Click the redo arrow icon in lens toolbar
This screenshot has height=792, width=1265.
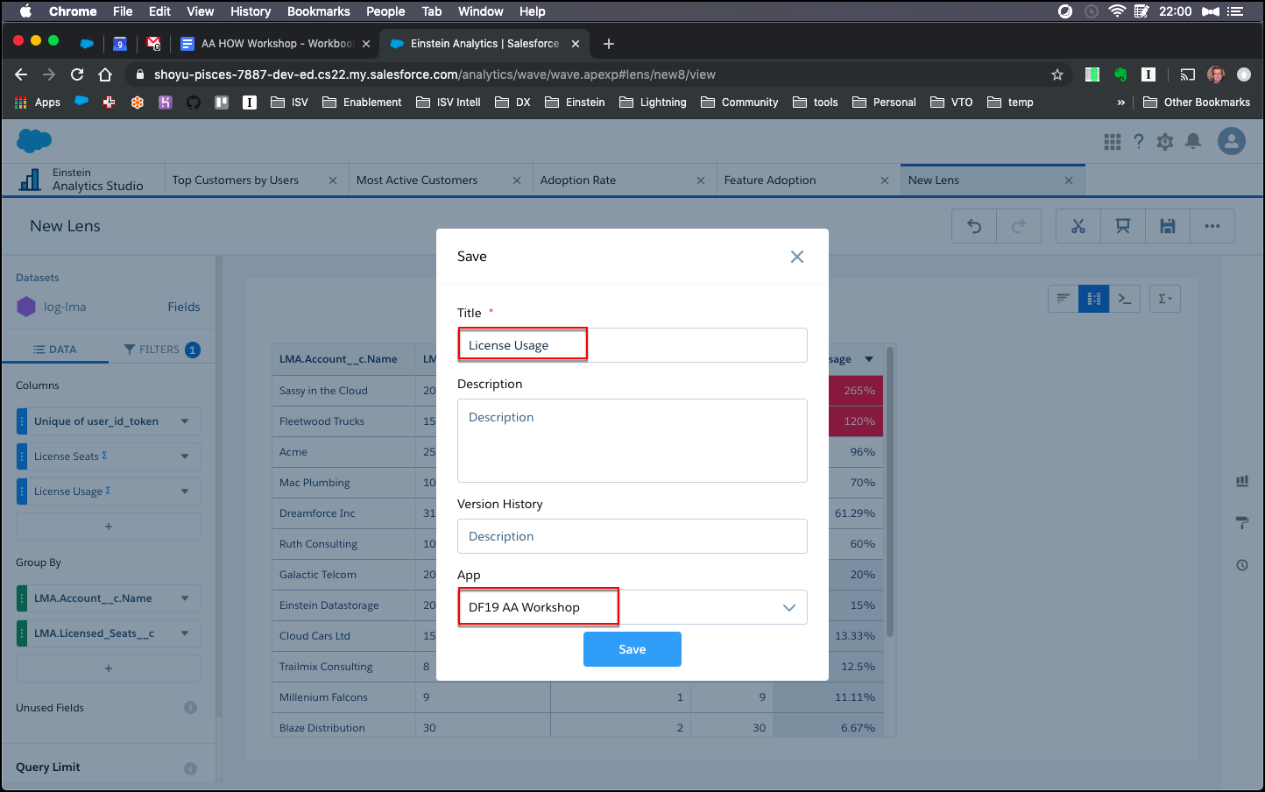click(1019, 226)
